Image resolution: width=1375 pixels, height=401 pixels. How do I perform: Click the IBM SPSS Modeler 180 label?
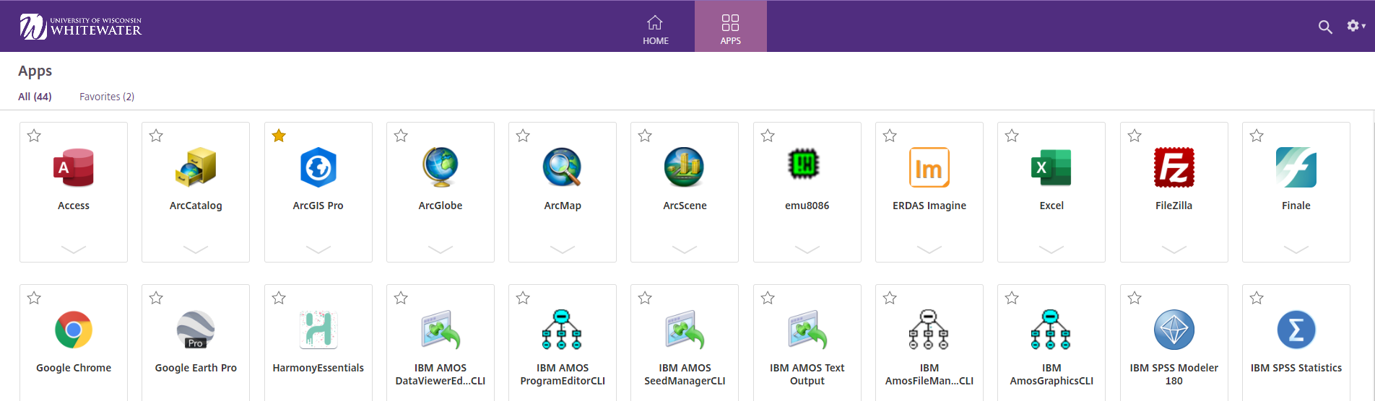tap(1174, 374)
